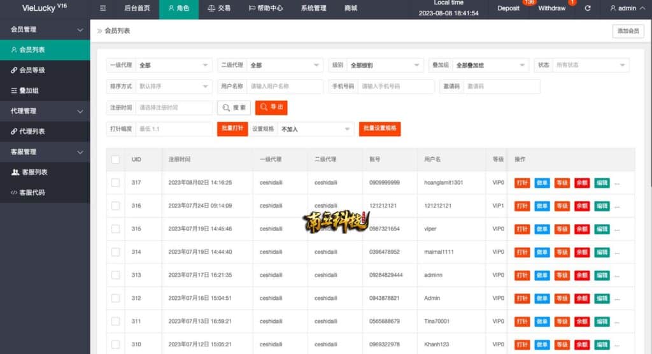Open the 一级代理 dropdown
This screenshot has height=354, width=652.
173,66
